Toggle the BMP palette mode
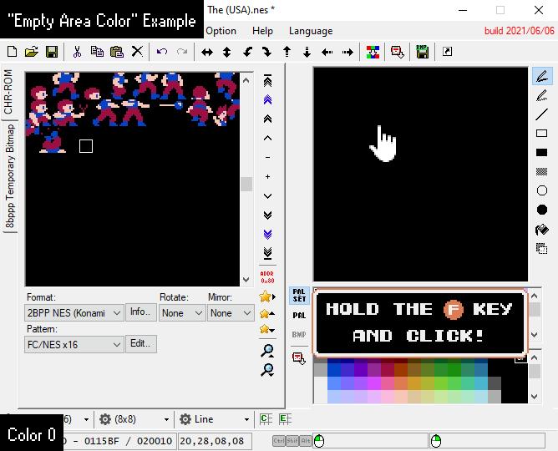Viewport: 558px width, 451px height. click(x=299, y=335)
